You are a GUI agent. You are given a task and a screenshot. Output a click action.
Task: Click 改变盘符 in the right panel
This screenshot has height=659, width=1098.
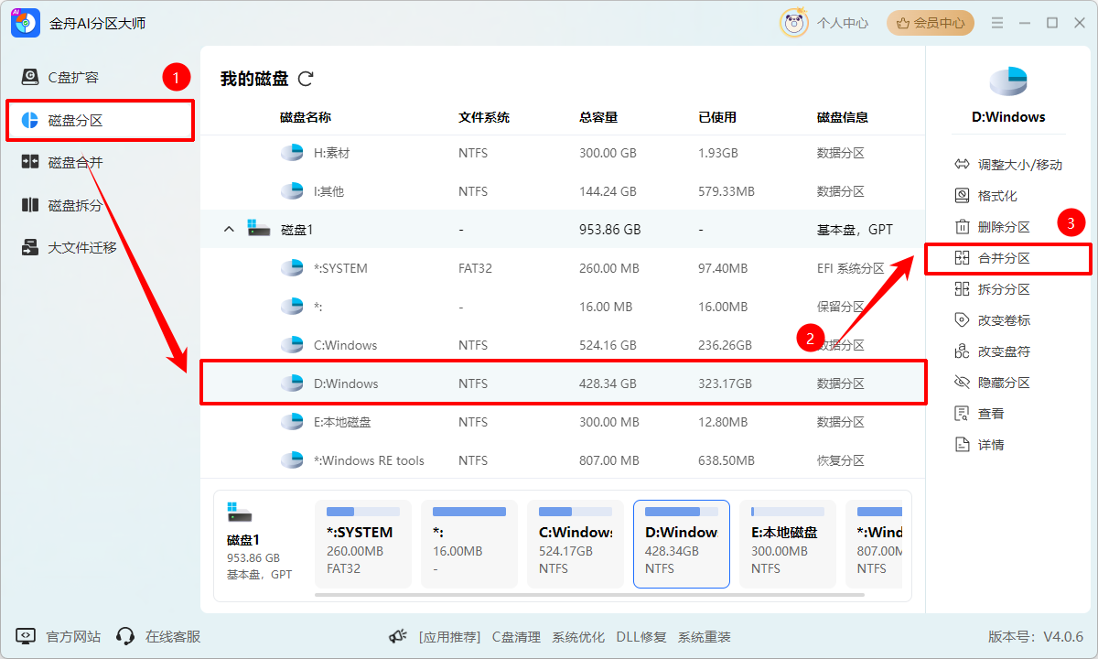tap(992, 351)
